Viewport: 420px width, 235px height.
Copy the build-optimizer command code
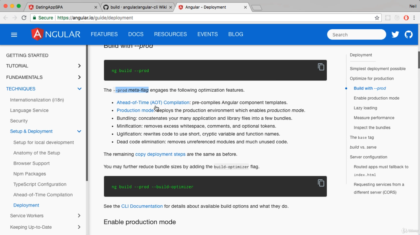[321, 183]
